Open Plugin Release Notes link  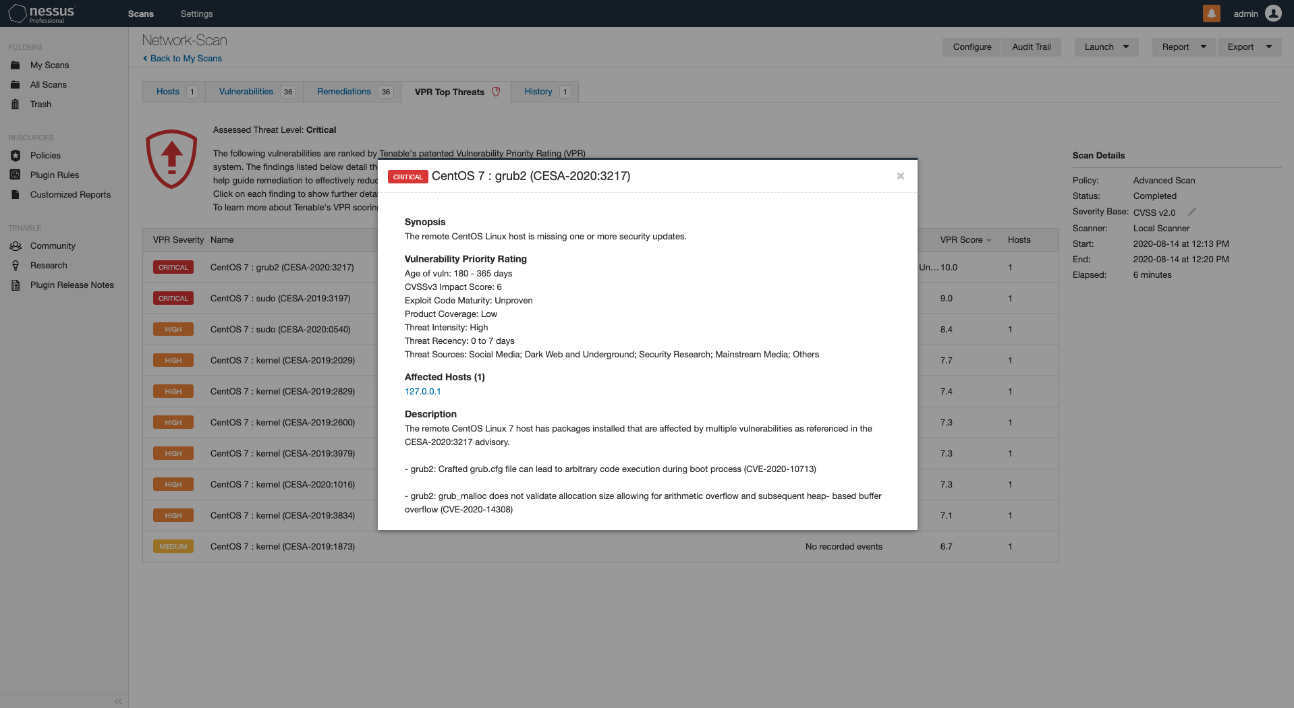[x=72, y=285]
